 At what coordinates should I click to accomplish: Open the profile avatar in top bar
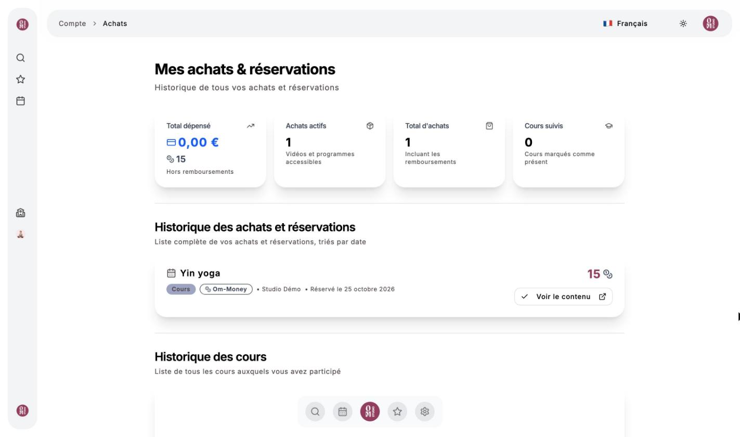pyautogui.click(x=710, y=23)
